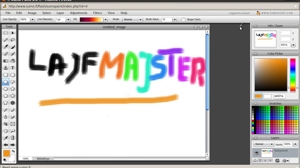This screenshot has width=300, height=168.
Task: Open the zoom percentage dropdown in Info panel
Action: pos(293,45)
